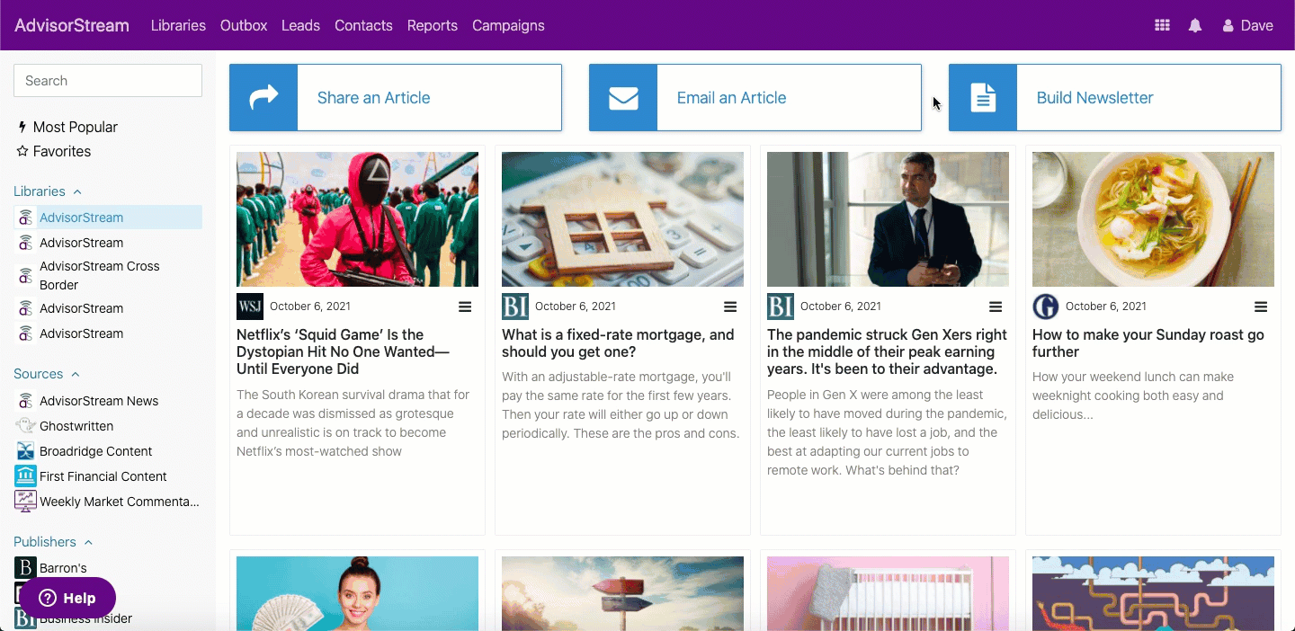The height and width of the screenshot is (631, 1295).
Task: Open the options menu on the Sunday roast card
Action: [x=1261, y=307]
